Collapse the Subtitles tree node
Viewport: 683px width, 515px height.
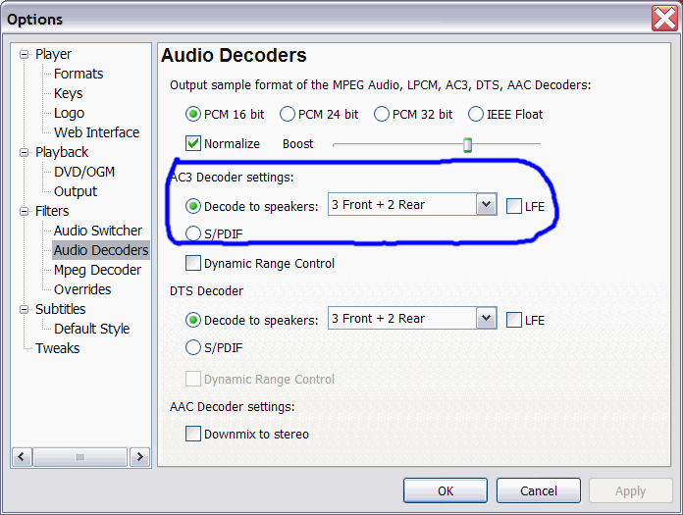point(24,310)
